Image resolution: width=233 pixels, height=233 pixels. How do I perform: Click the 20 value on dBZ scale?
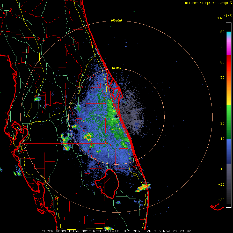tap(222, 124)
